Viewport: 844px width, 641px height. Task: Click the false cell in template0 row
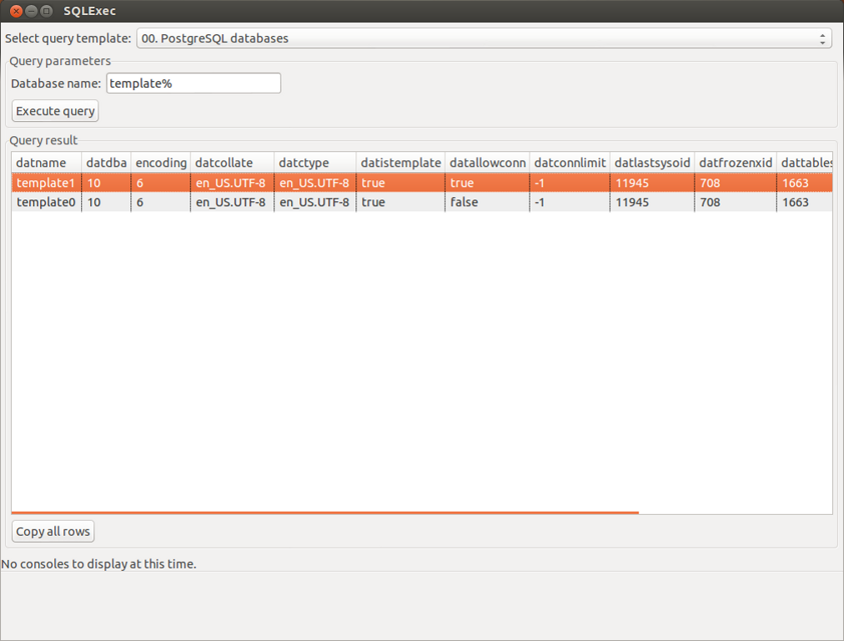(464, 202)
